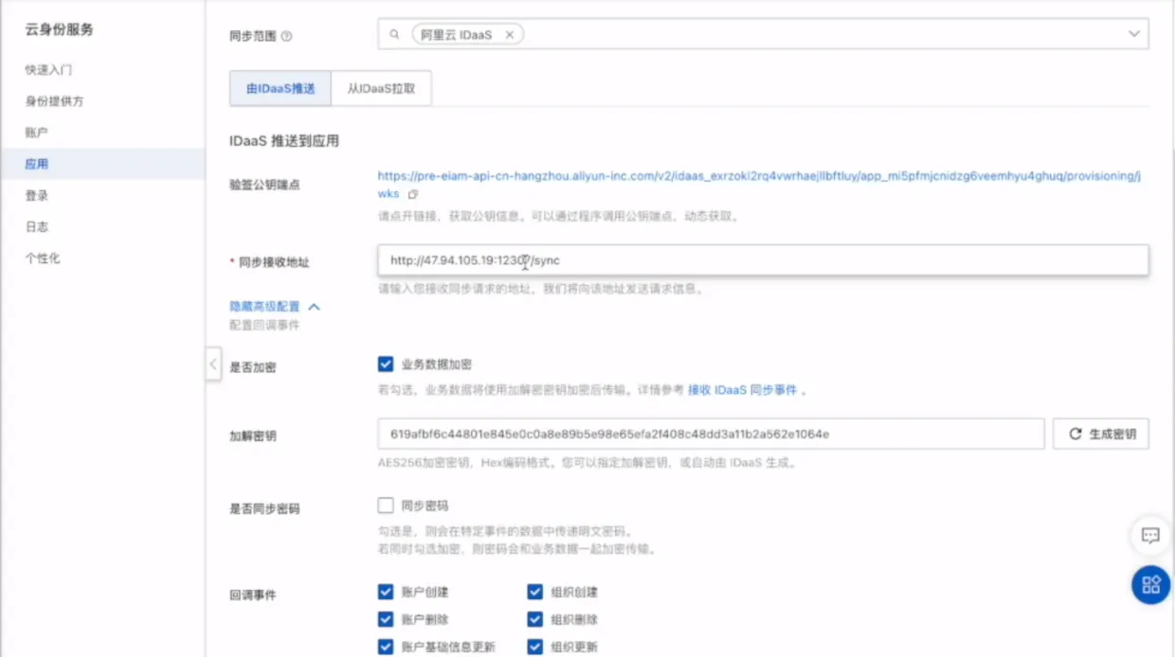Enable the 同步密码 checkbox
Screen dimensions: 1175x657
coord(386,505)
